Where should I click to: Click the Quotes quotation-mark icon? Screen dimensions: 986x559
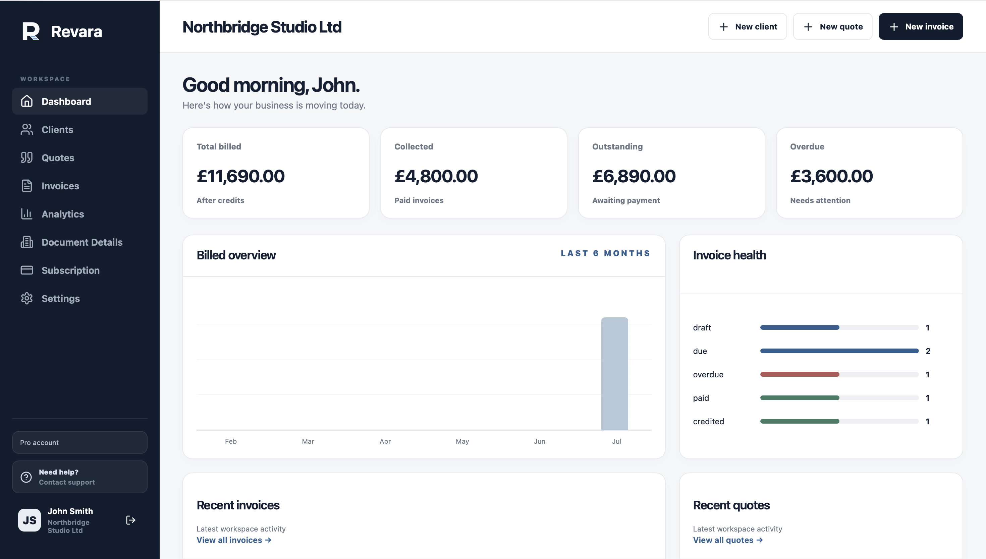pos(26,158)
